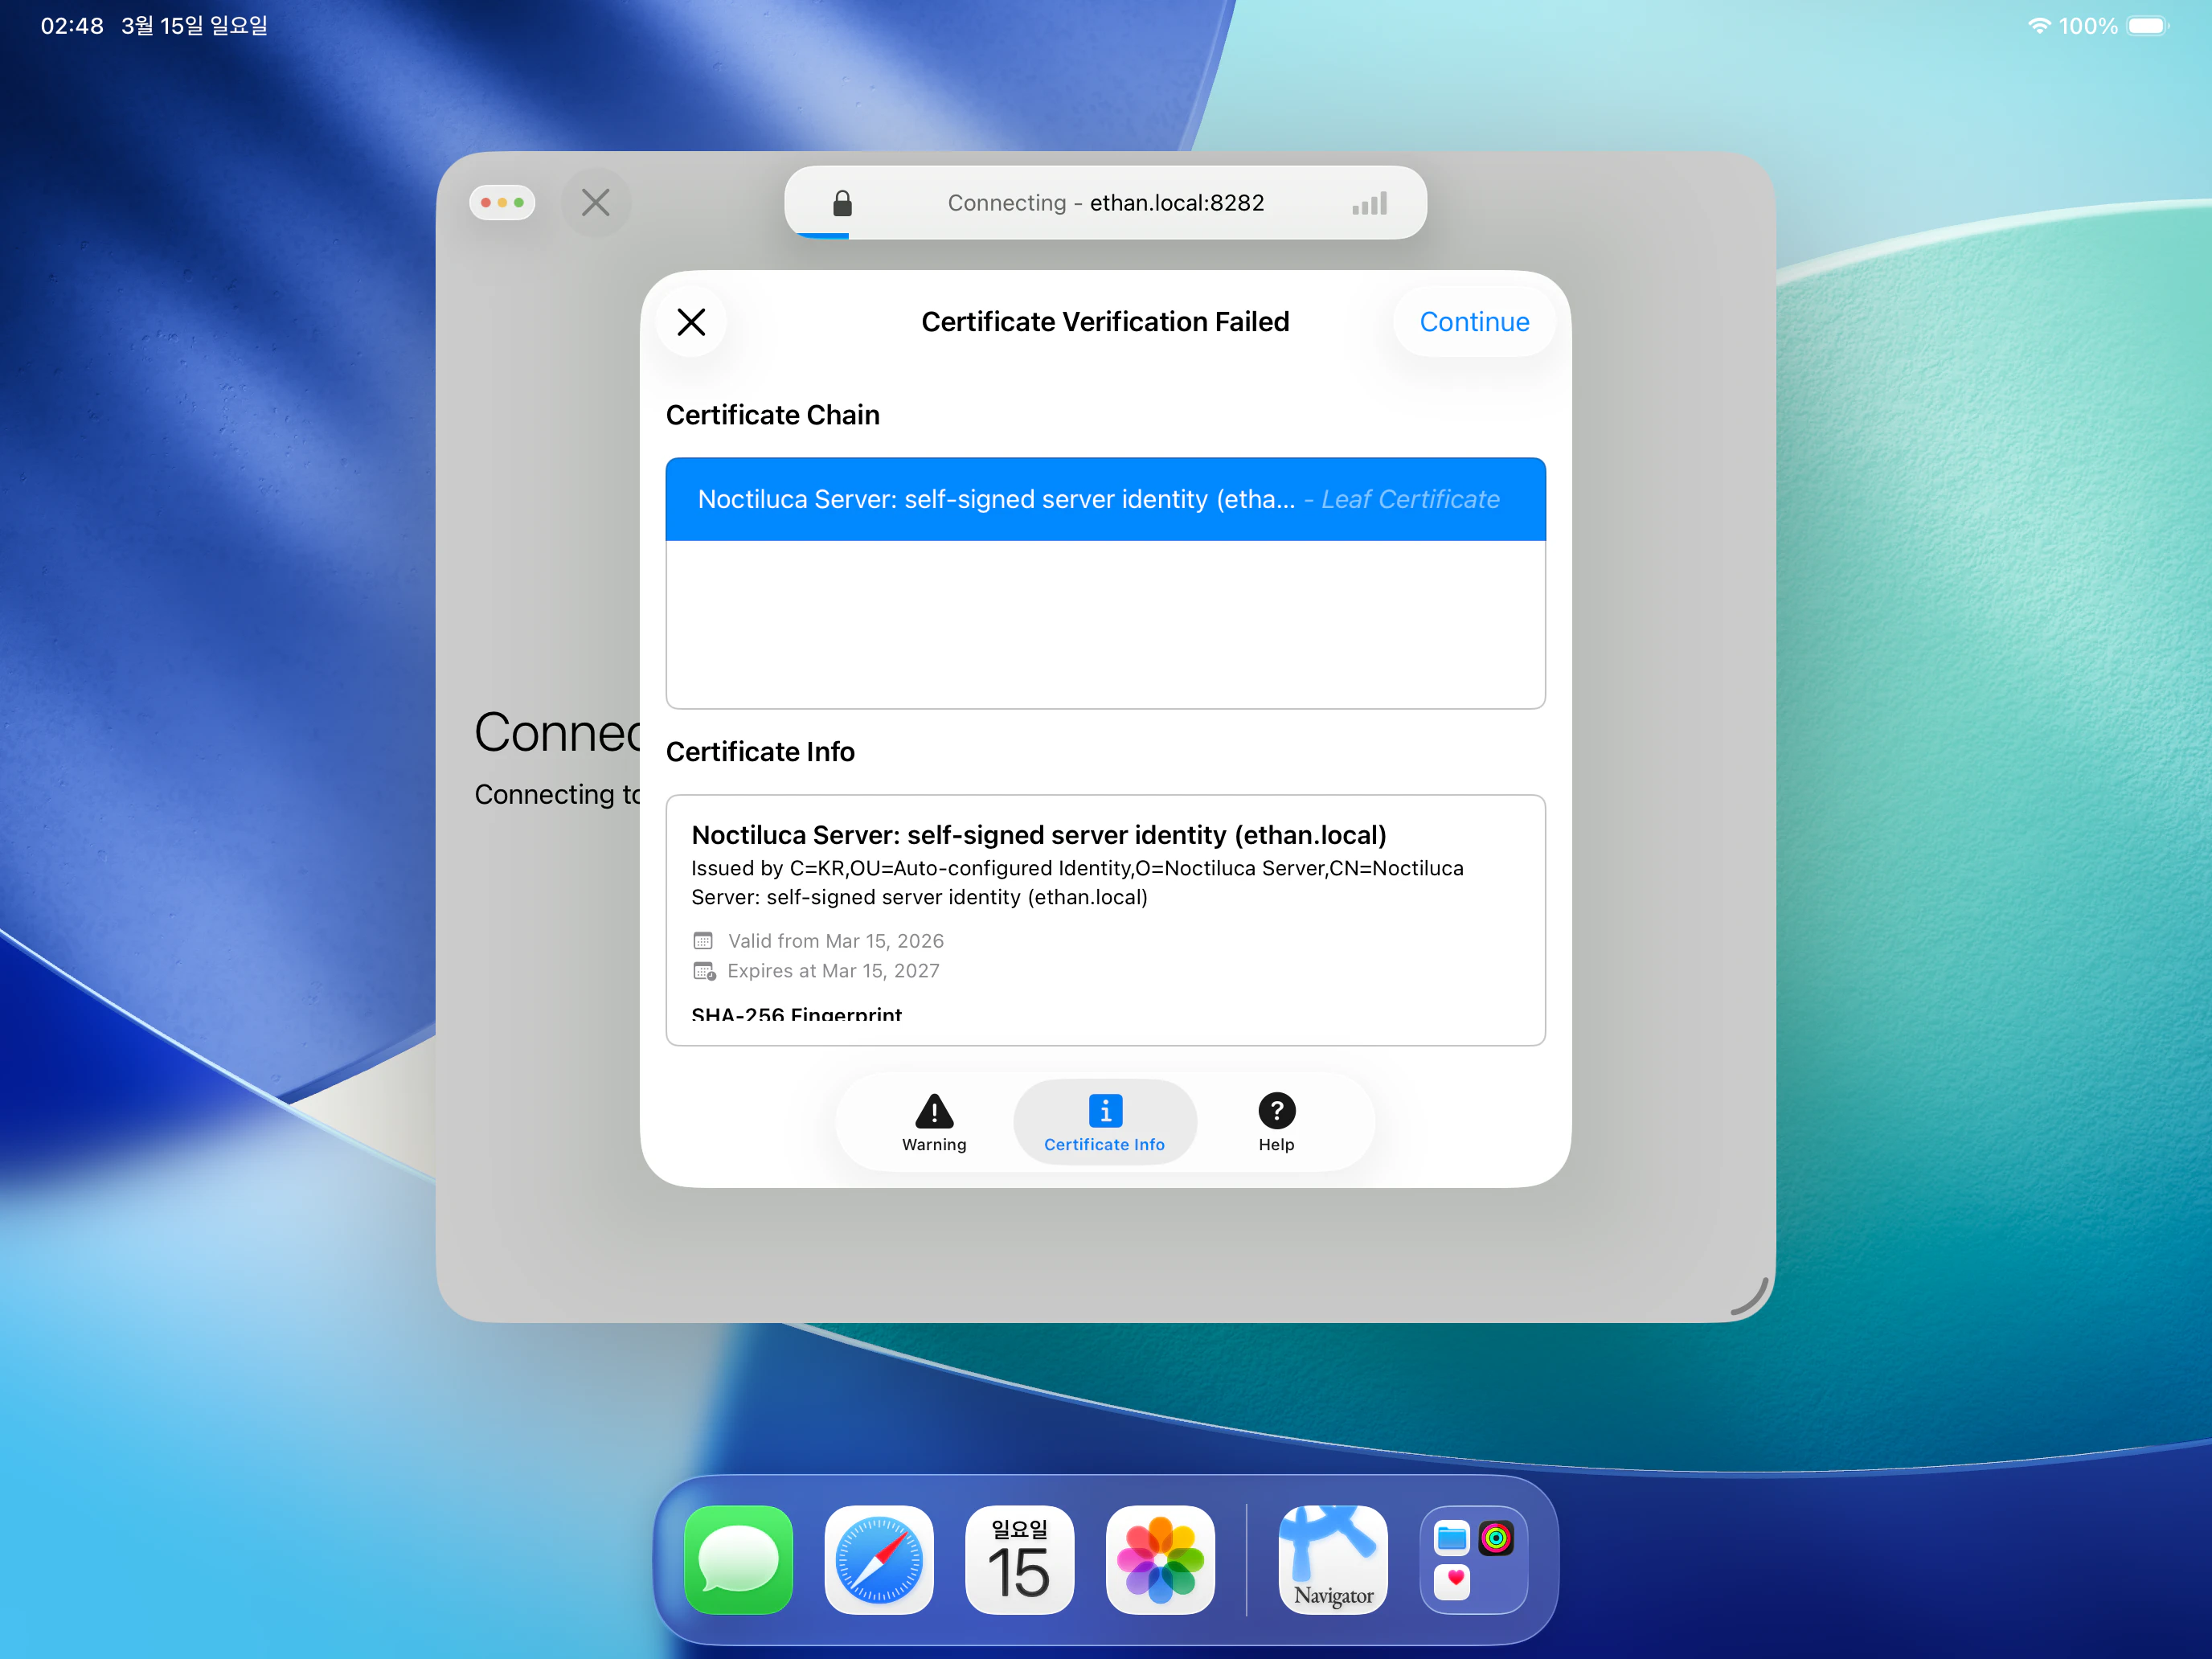Select the Certificate Info tab
Viewport: 2212px width, 1659px height.
(1104, 1122)
